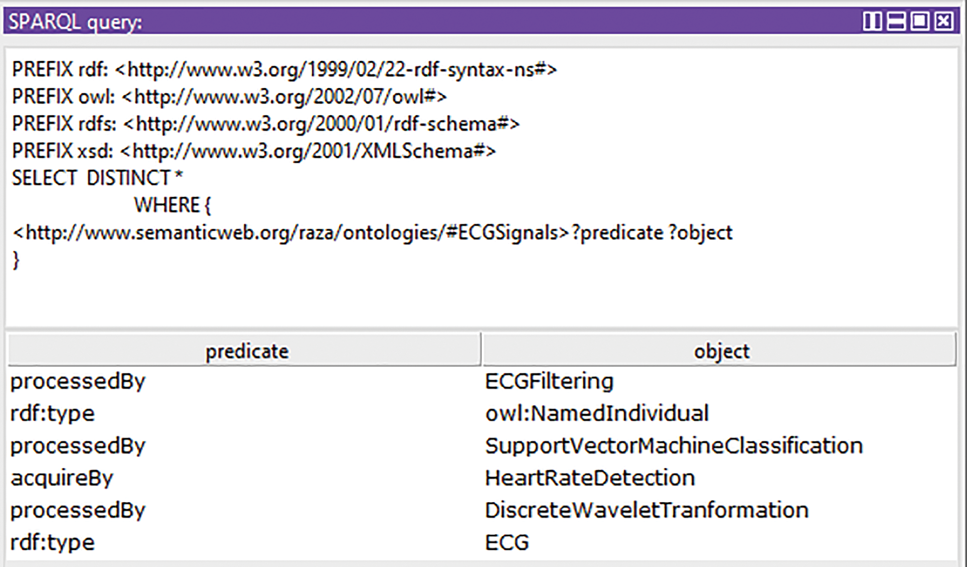Click the DiscreteWaveletTranformation result cell

647,510
